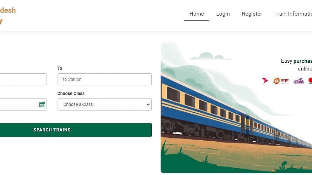Open the Register page
The height and width of the screenshot is (175, 312).
252,14
